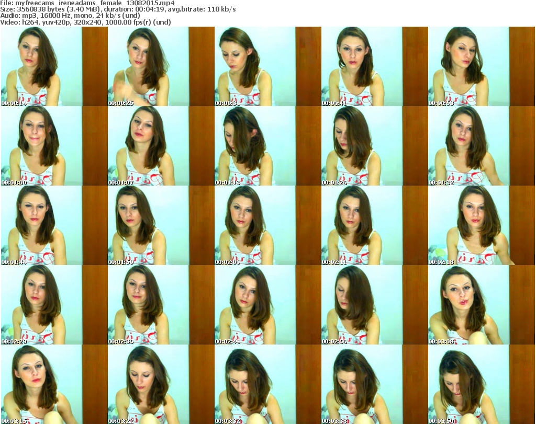Open the frame labeled 00:03:22

pos(161,384)
